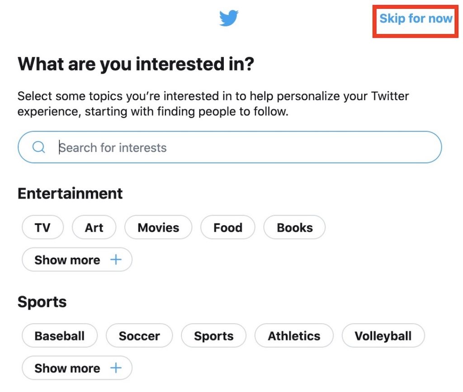This screenshot has height=392, width=463.
Task: Click the plus icon on Entertainment's Show more
Action: click(x=116, y=260)
